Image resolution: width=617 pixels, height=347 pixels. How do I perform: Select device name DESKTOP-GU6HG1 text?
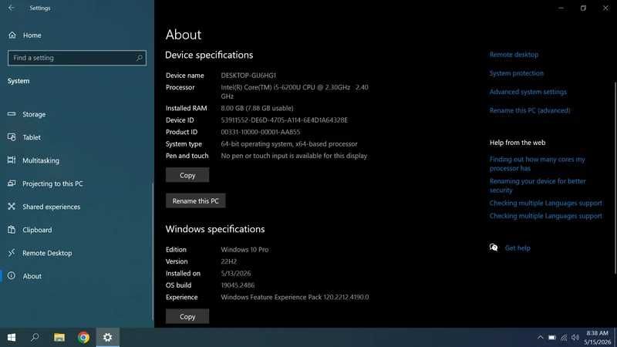(248, 75)
